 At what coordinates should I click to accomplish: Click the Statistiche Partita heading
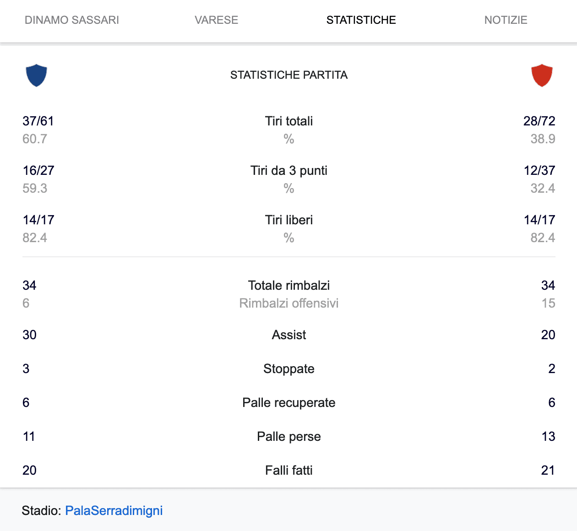pos(288,75)
